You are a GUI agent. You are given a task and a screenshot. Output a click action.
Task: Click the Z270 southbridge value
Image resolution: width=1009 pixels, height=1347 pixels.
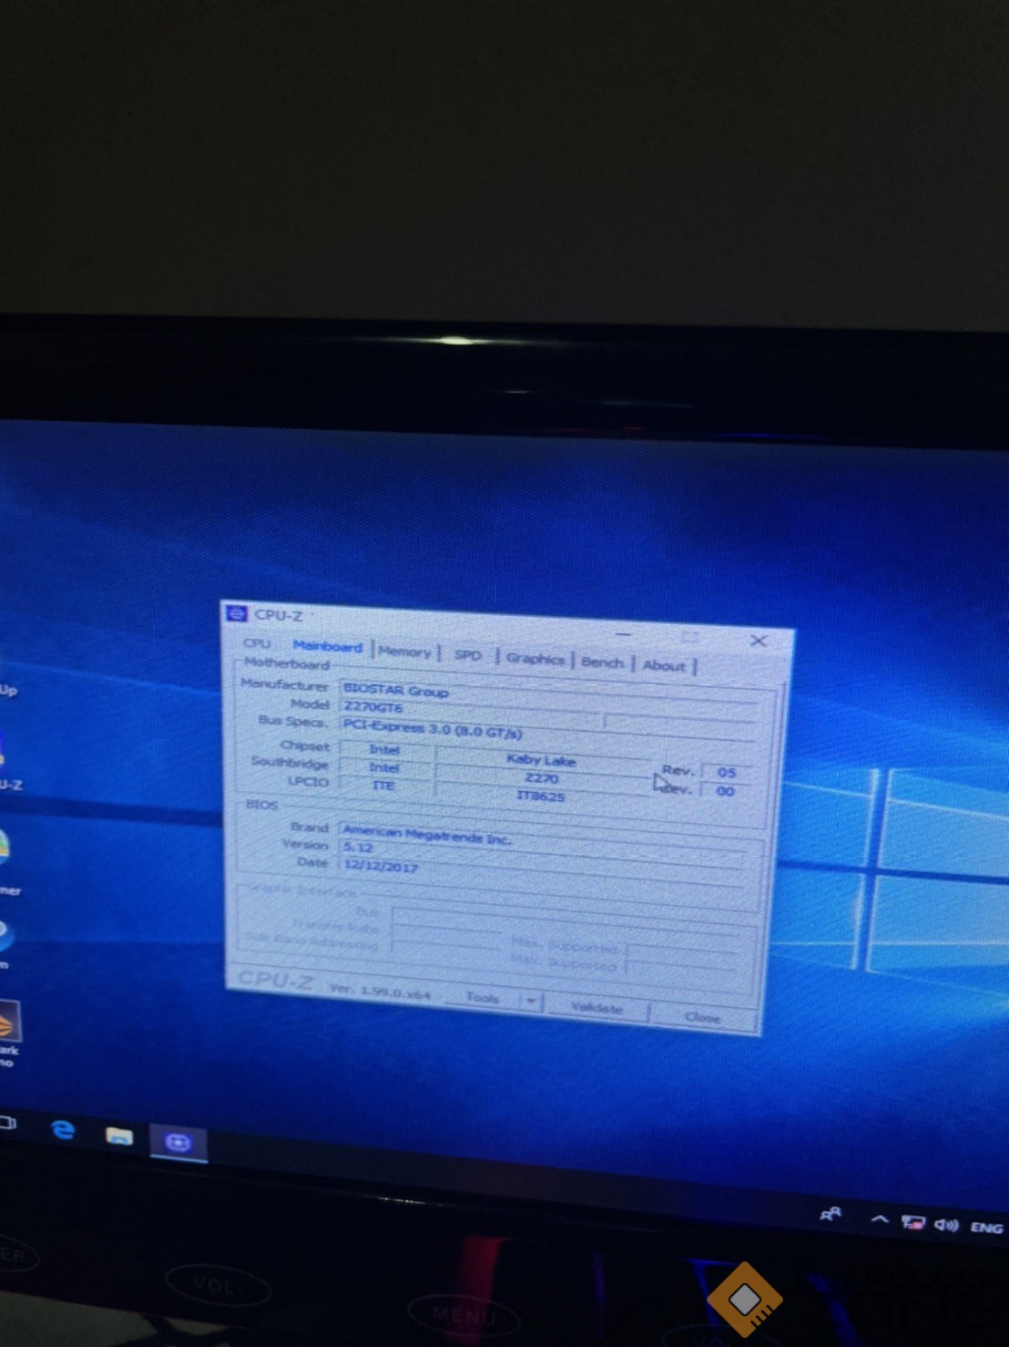point(541,778)
